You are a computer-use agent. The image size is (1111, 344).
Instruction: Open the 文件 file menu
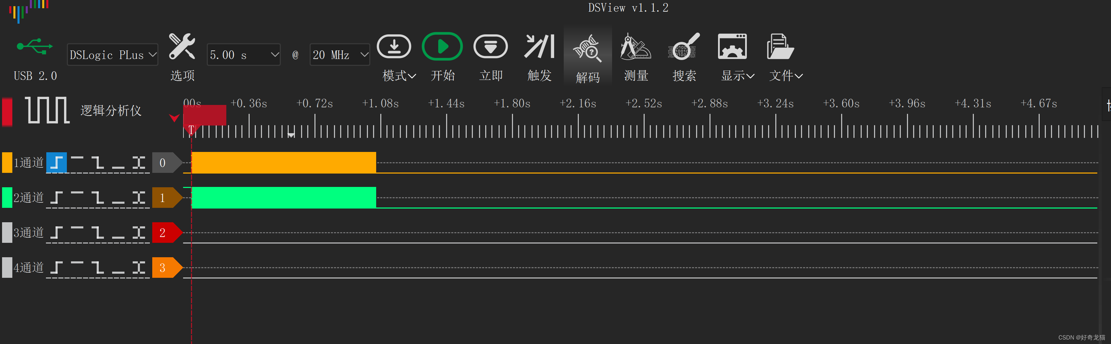click(x=781, y=47)
